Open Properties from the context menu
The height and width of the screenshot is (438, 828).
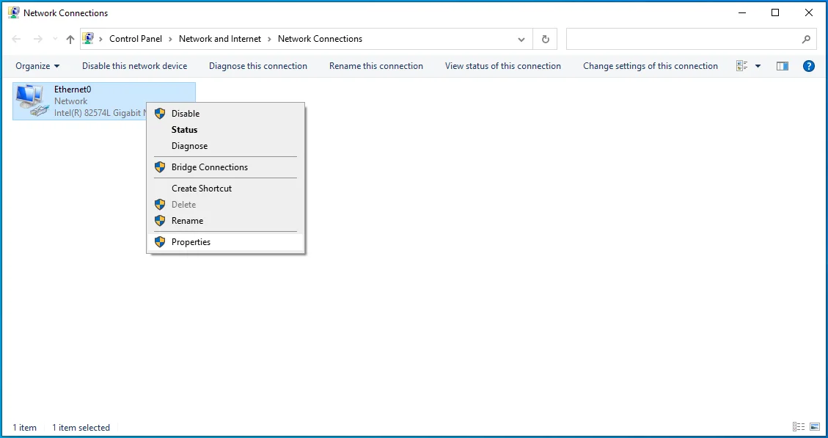point(225,242)
